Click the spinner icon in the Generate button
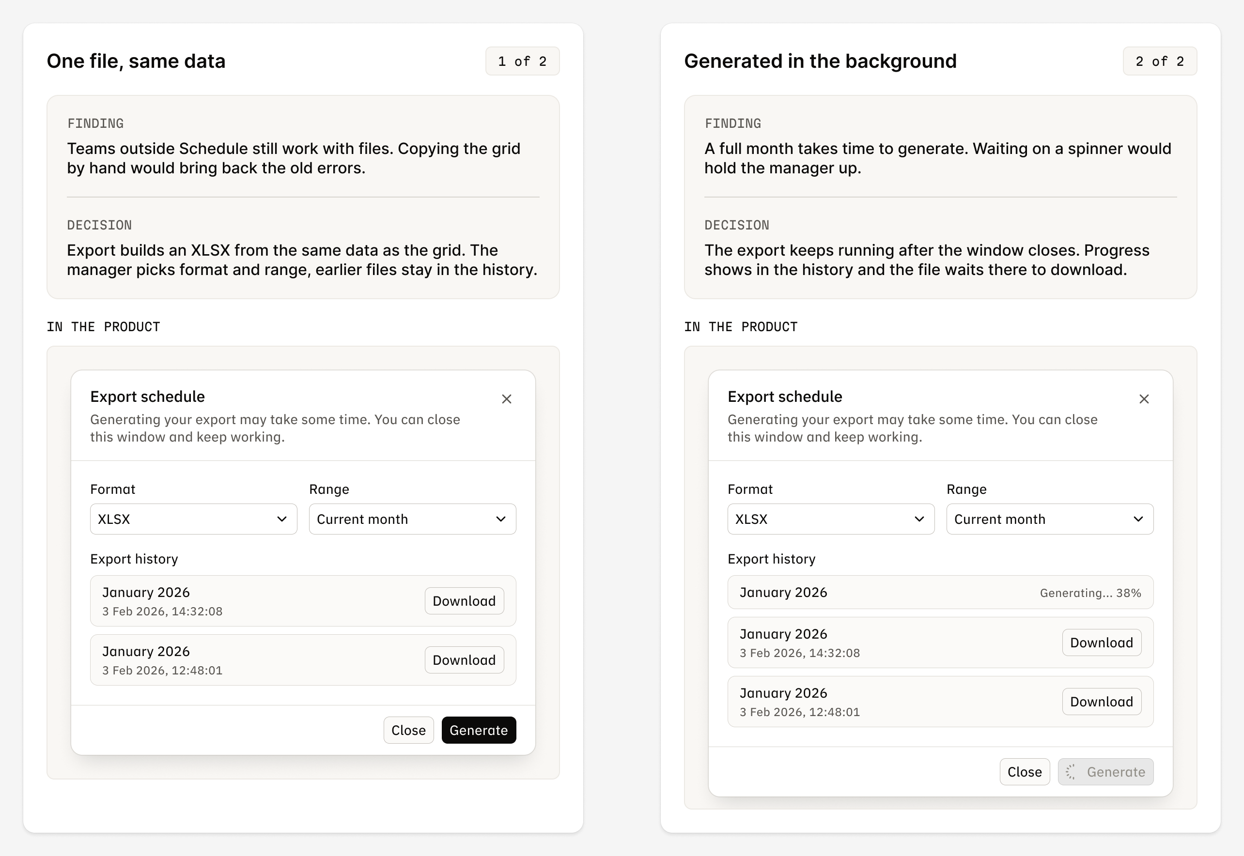 (x=1071, y=772)
